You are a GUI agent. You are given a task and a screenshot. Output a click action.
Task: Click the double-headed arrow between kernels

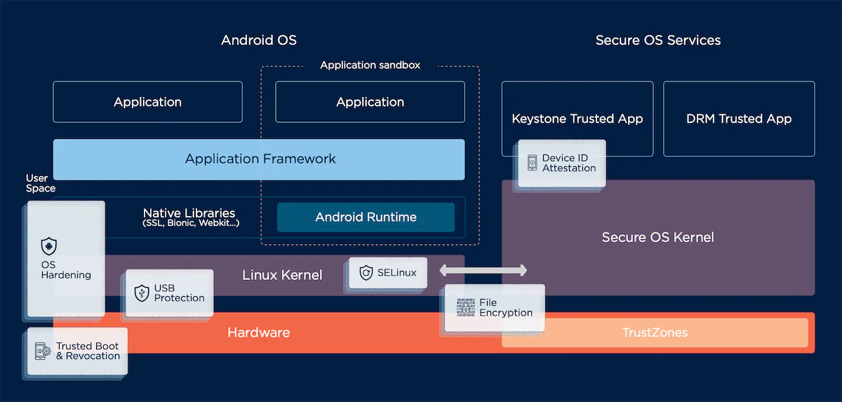(483, 271)
